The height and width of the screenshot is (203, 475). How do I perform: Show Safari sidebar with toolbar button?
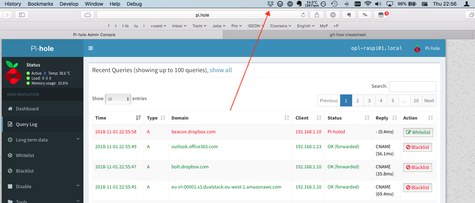[x=22, y=15]
